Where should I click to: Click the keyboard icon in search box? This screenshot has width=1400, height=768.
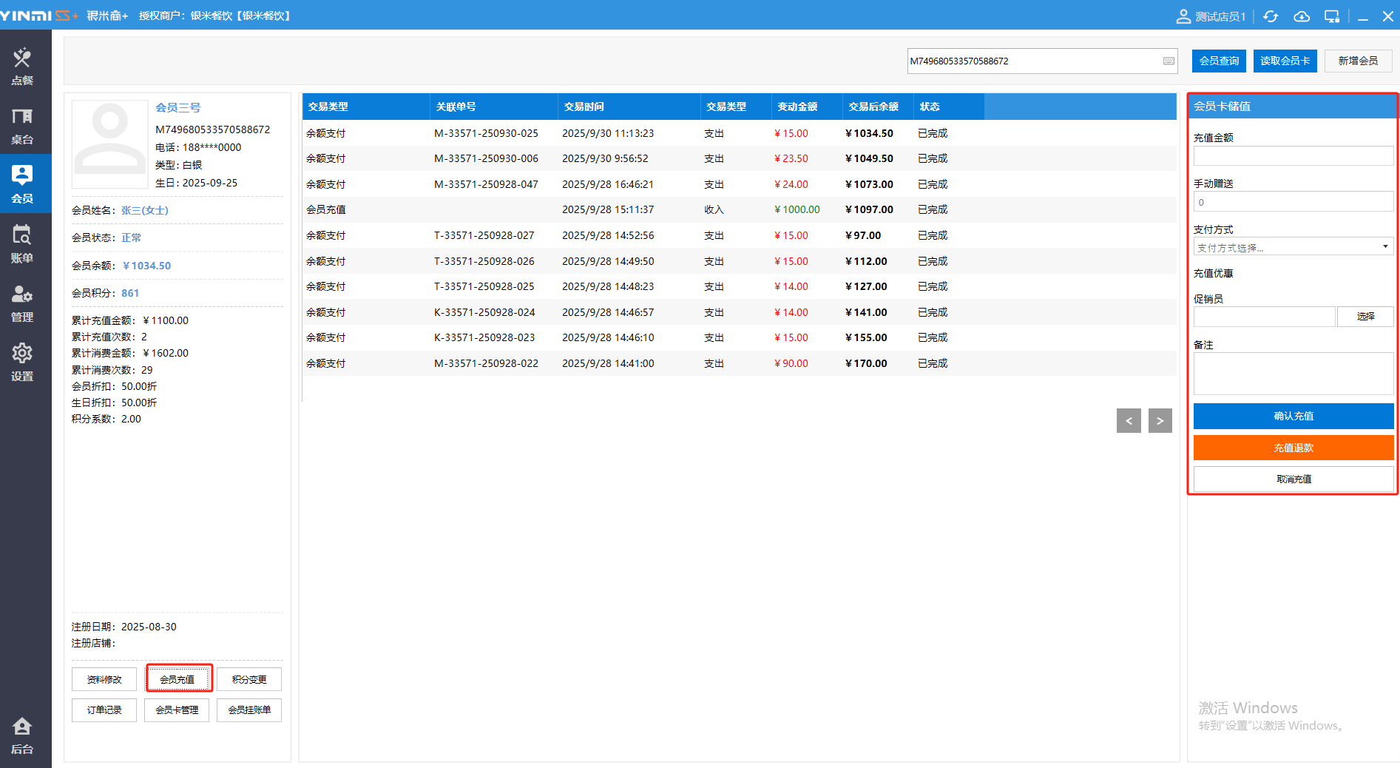1169,61
